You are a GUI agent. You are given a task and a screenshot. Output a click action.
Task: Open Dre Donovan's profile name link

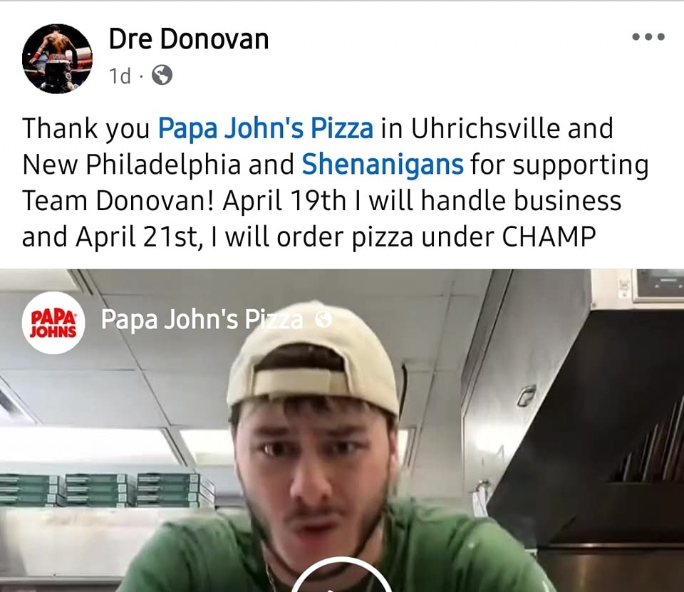coord(188,39)
